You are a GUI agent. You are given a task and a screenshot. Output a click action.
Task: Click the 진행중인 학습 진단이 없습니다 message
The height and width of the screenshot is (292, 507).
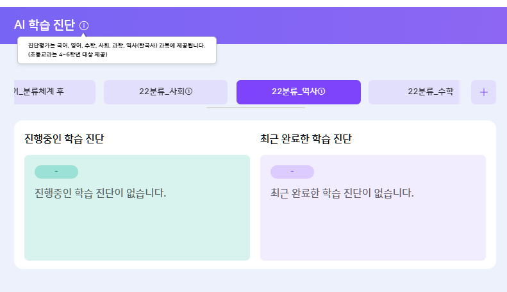coord(101,192)
